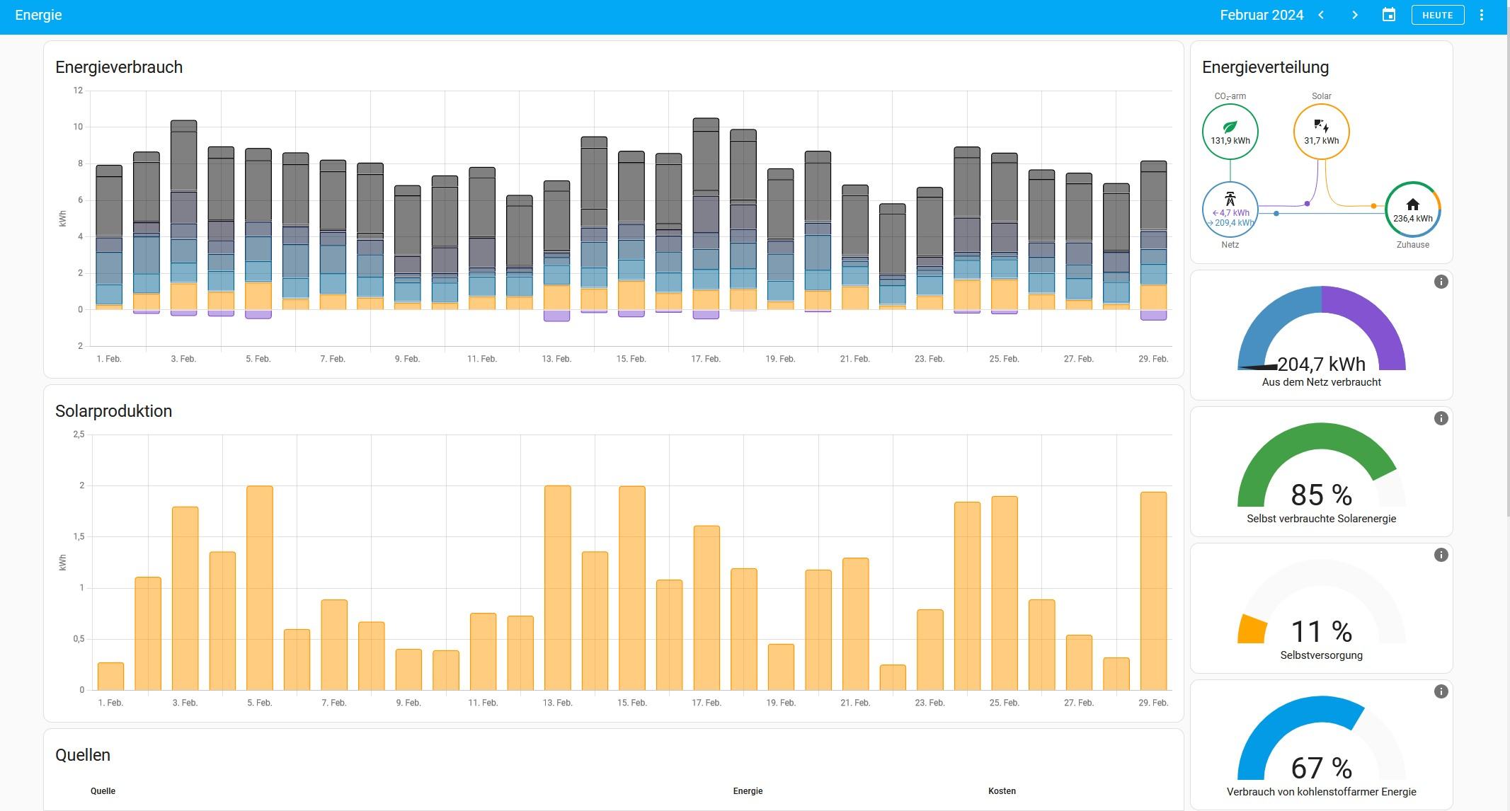This screenshot has width=1510, height=811.
Task: Show info for kohlenstoffarmer Energie gauge
Action: pyautogui.click(x=1441, y=691)
